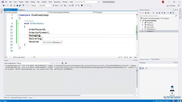Image resolution: width=182 pixels, height=102 pixels.
Task: Click the bookmark toolbar icon
Action: pos(82,5)
